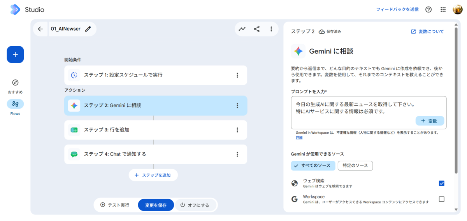Click the Gemini star icon of step 2
467x221 pixels.
tap(74, 105)
